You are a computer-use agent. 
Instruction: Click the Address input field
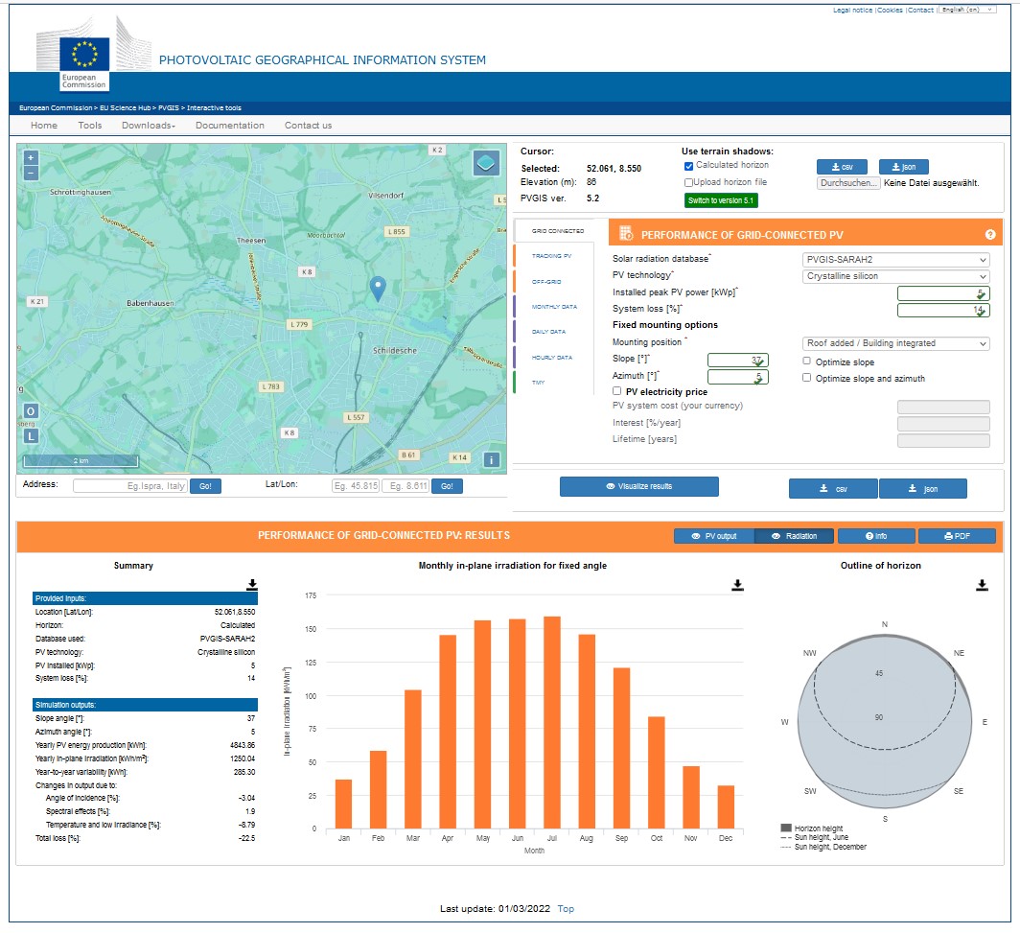coord(130,486)
